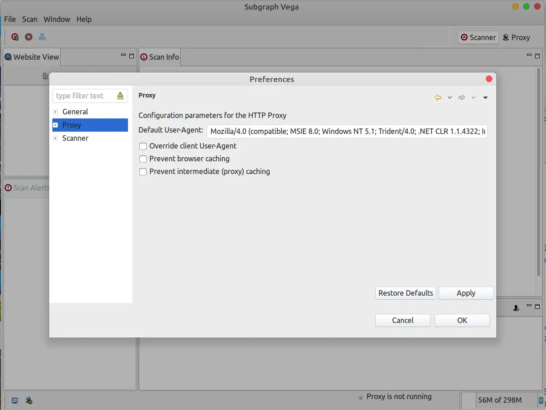Click the type filter text field
Image resolution: width=546 pixels, height=410 pixels.
[x=85, y=96]
